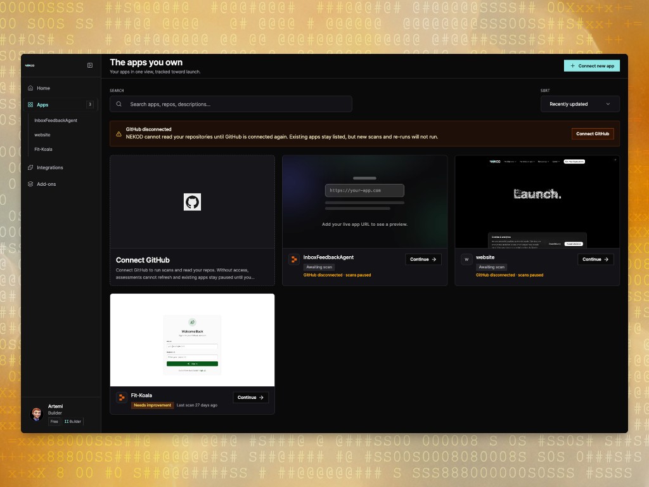Continue with InboxFeedbackAgent
This screenshot has height=487, width=649.
tap(423, 259)
